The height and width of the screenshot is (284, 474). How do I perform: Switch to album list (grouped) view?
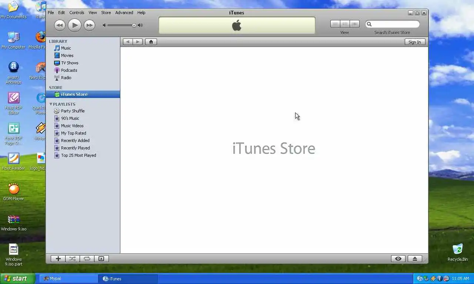(x=345, y=24)
